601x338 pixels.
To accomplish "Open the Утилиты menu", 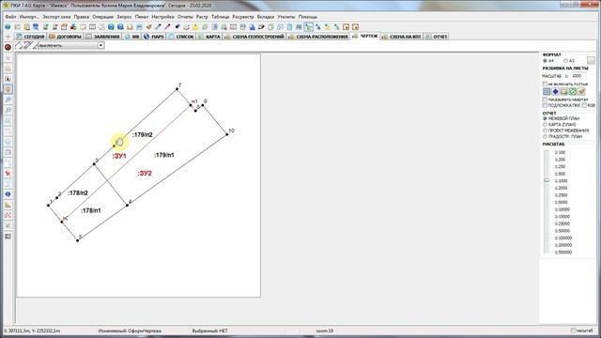I will point(286,17).
